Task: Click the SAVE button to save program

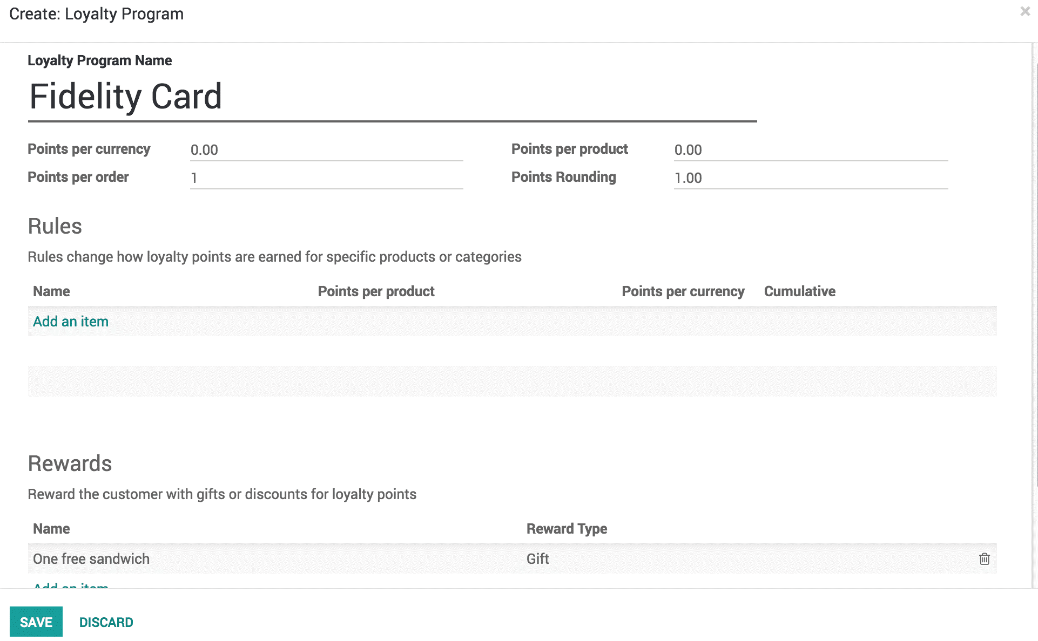Action: [35, 621]
